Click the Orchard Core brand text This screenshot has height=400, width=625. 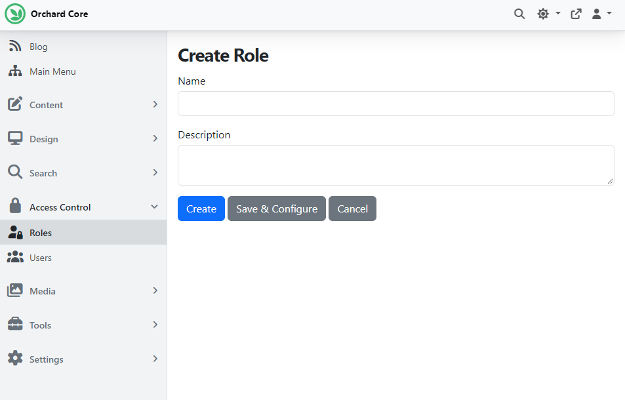coord(60,14)
